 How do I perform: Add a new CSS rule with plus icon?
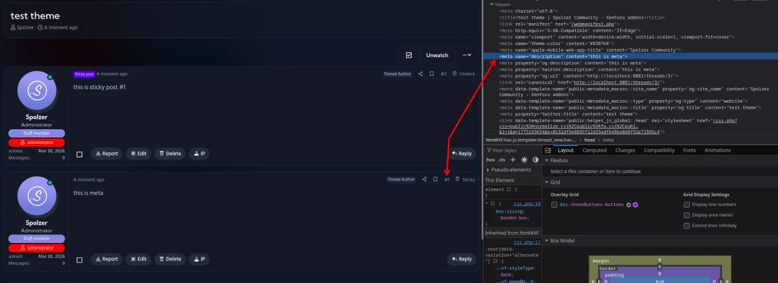pyautogui.click(x=513, y=160)
